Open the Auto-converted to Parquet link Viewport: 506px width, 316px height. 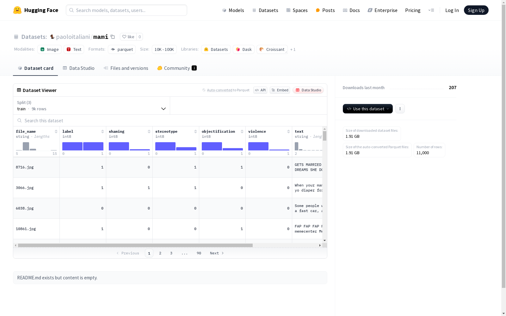tap(219, 90)
